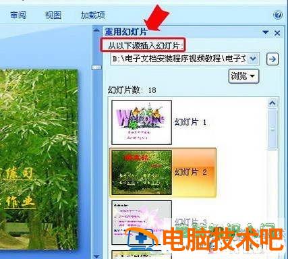Click scroll-up arrow of slide list
This screenshot has height=259, width=288.
272,103
